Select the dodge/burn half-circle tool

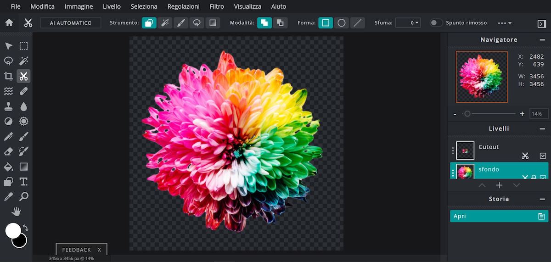pos(8,121)
